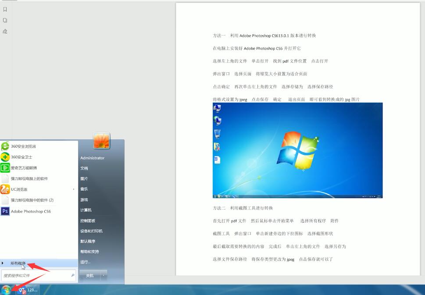Open the page thumbnails icon in the PDF sidebar
425x295 pixels.
click(x=5, y=20)
